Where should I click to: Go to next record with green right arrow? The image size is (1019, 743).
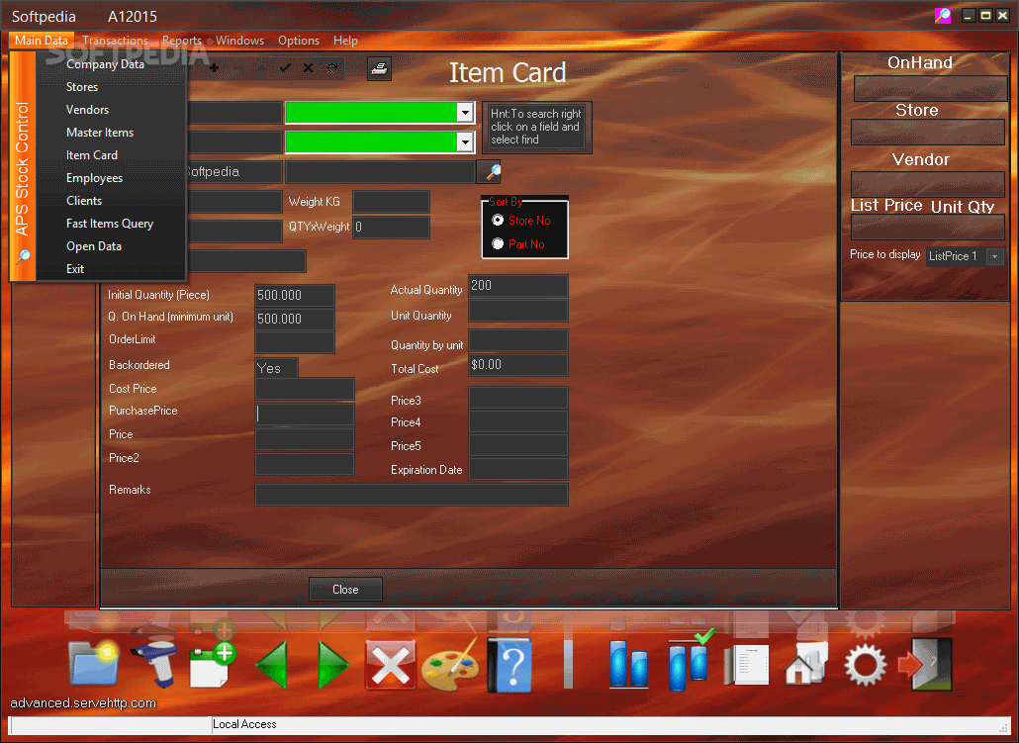pyautogui.click(x=333, y=664)
